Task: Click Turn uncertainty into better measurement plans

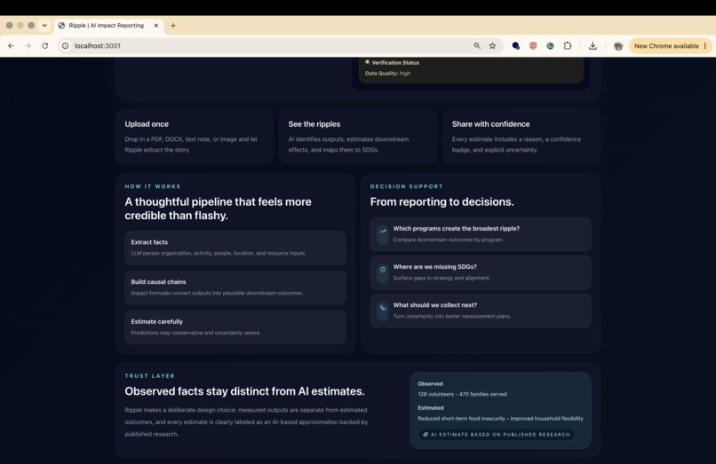Action: pyautogui.click(x=451, y=316)
